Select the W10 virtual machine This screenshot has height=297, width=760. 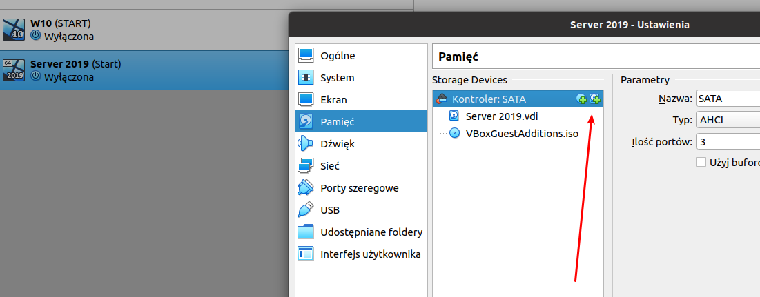click(x=144, y=30)
